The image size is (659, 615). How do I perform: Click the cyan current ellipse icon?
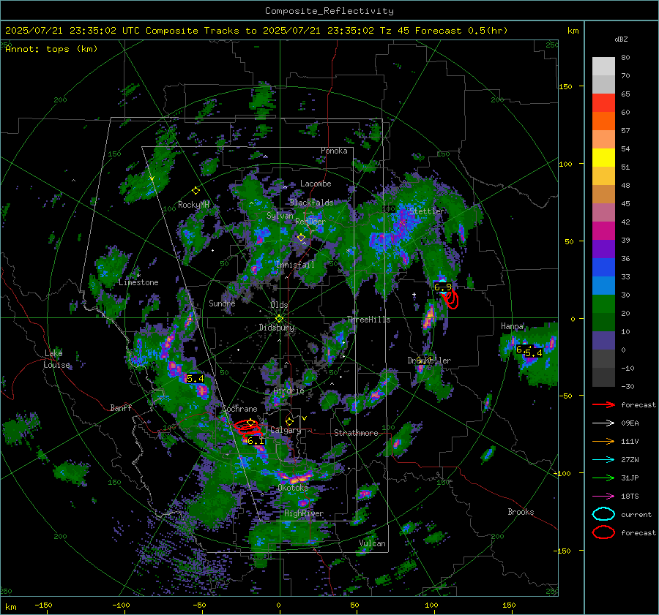coord(603,514)
